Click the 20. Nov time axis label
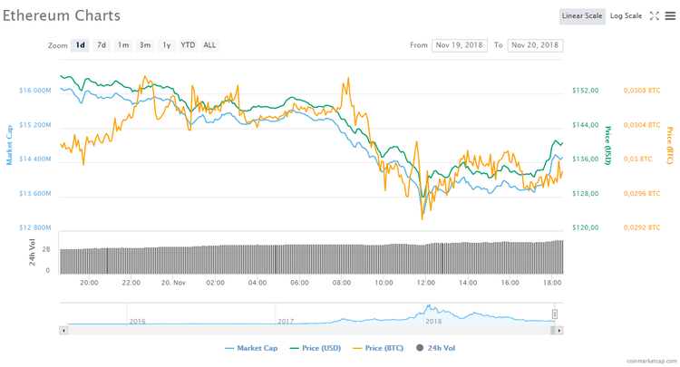This screenshot has height=367, width=680. (173, 283)
